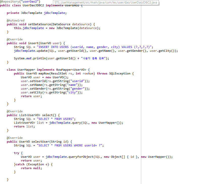
Task: Click the setDataSource method name
Action: pyautogui.click(x=39, y=24)
